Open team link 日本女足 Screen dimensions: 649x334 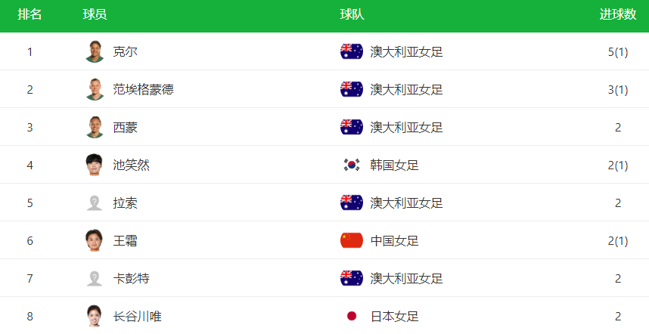pos(394,316)
